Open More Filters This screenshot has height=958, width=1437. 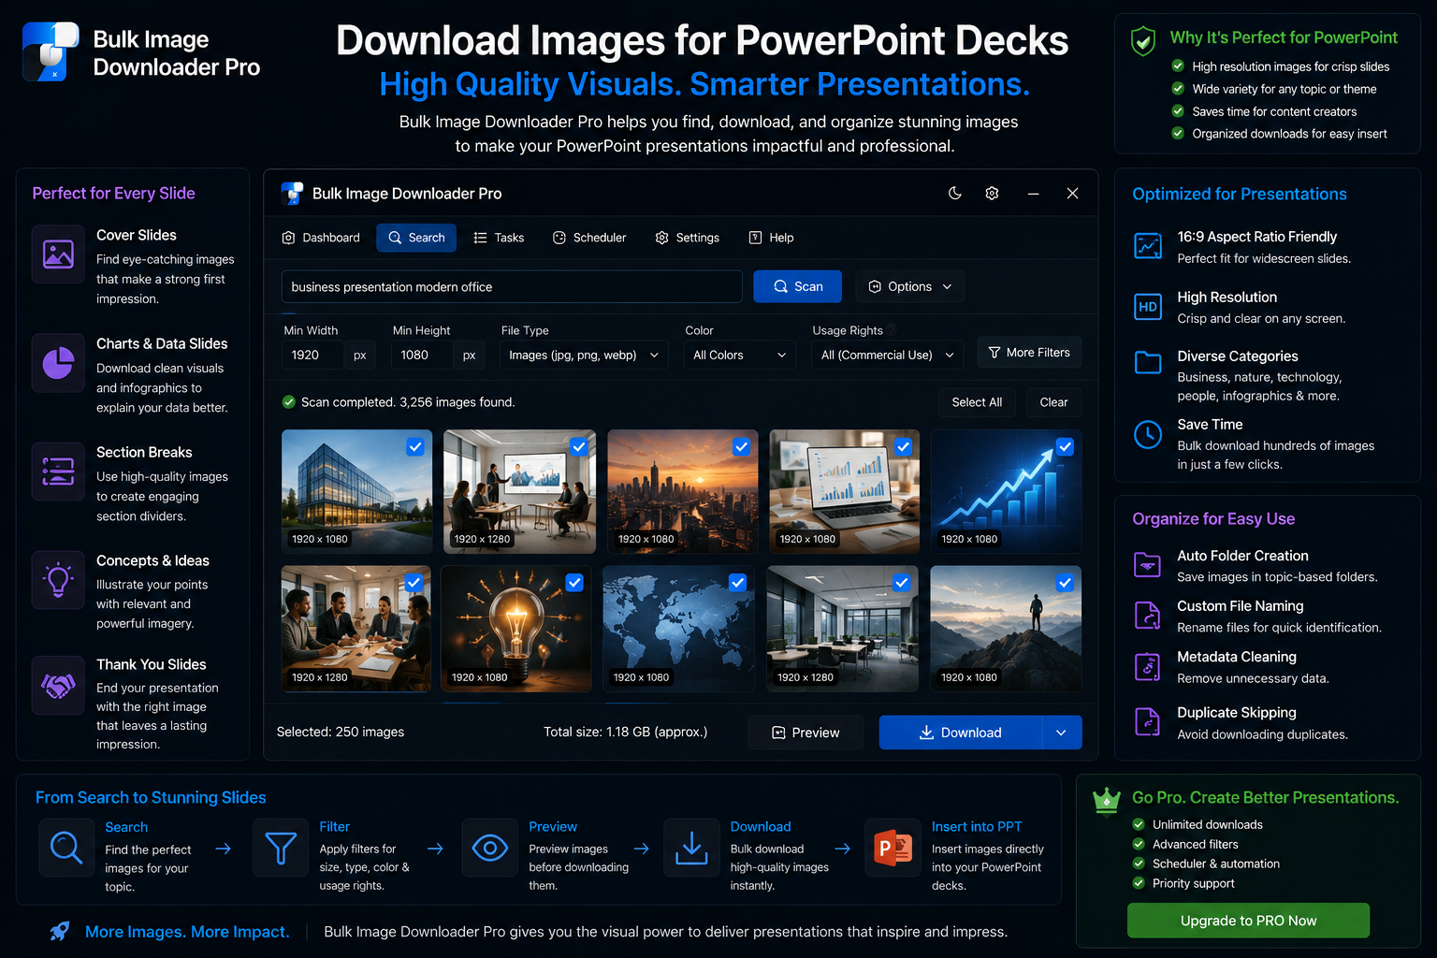point(1029,353)
